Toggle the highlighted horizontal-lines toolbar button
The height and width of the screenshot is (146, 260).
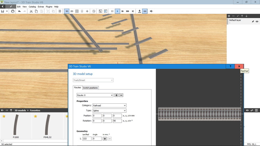tap(145, 11)
